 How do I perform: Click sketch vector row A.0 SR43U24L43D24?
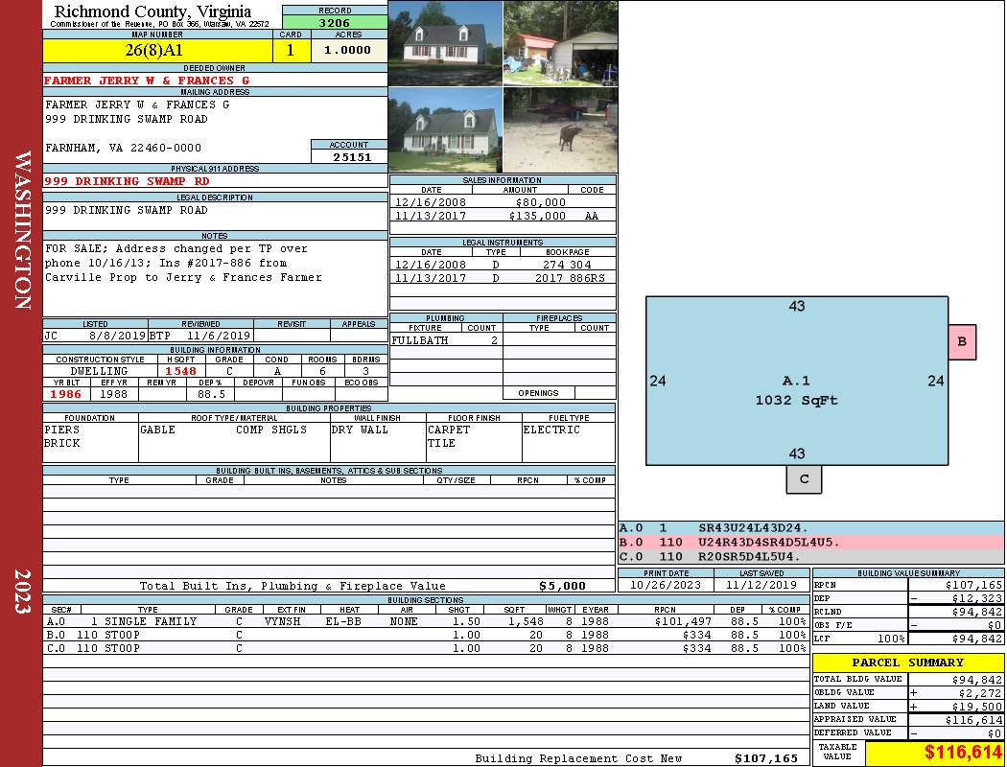(x=811, y=528)
